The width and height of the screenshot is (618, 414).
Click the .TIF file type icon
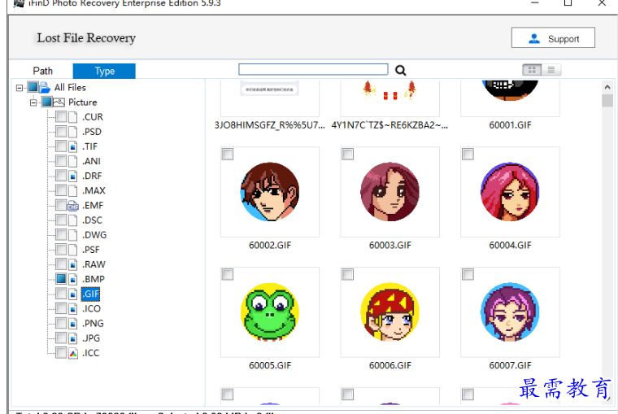(x=73, y=146)
